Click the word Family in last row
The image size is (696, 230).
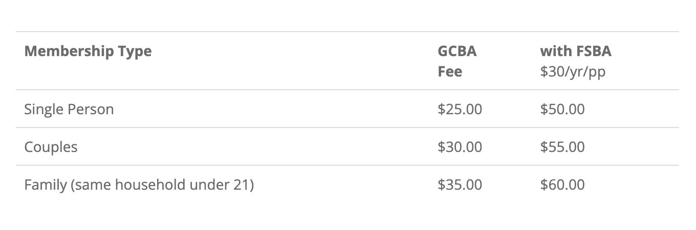(x=45, y=185)
